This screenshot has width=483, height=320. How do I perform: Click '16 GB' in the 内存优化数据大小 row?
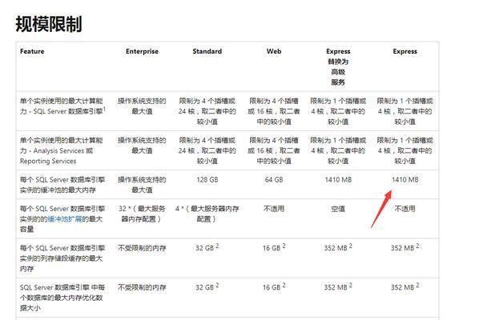pos(274,286)
